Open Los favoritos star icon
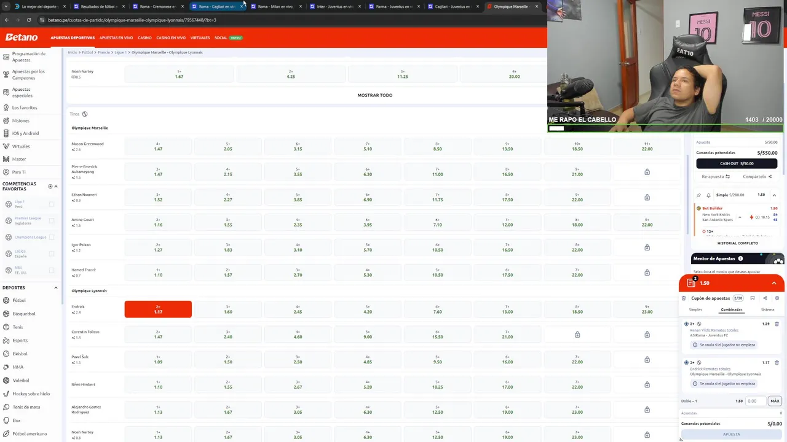 6,107
